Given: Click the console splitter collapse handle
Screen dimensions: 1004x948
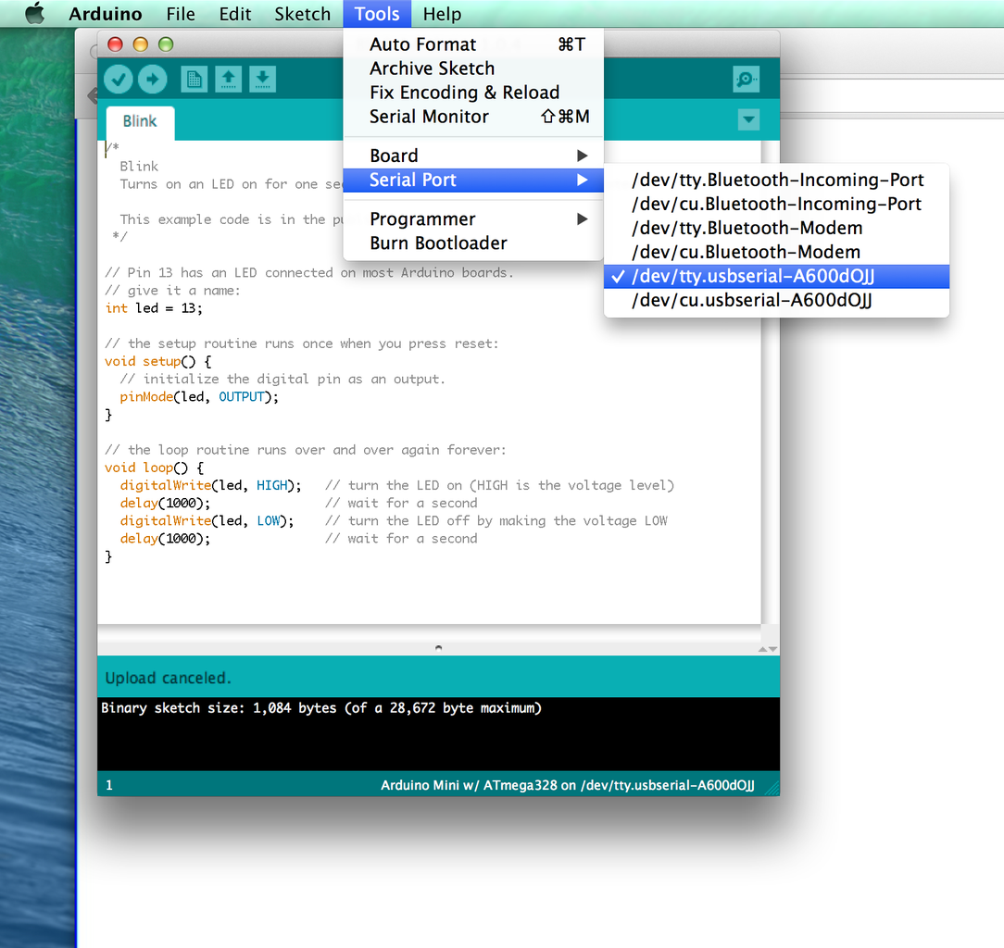Looking at the screenshot, I should [x=437, y=647].
